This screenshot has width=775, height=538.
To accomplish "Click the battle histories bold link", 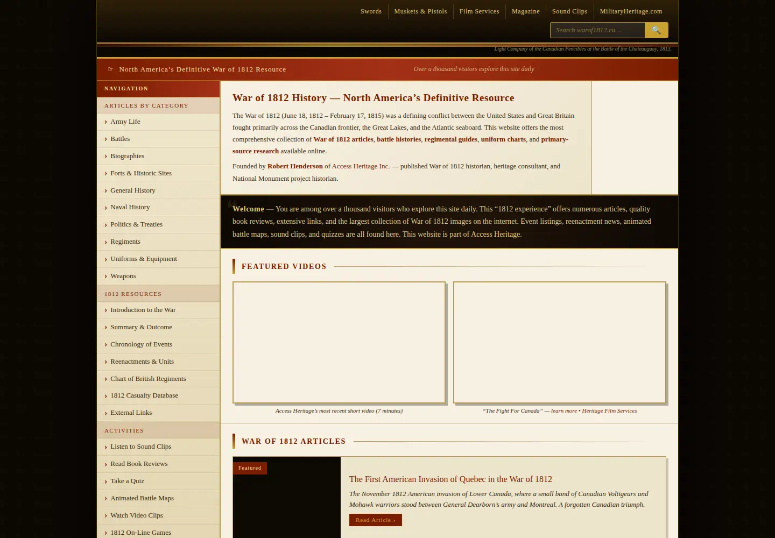I will [x=399, y=139].
